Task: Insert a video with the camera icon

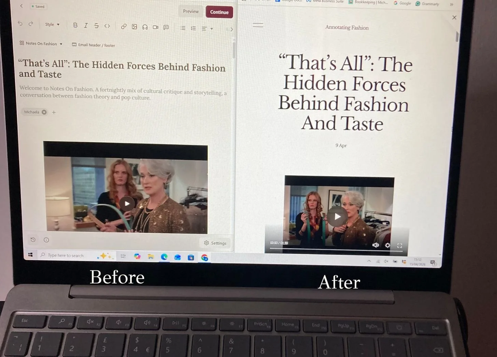Action: click(155, 27)
